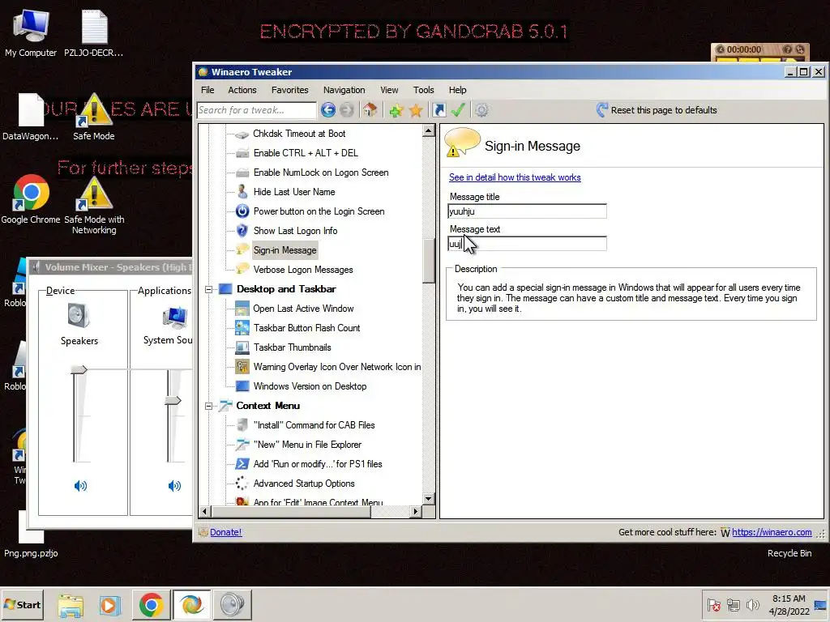Click the Message text input field
830x622 pixels.
tap(527, 244)
